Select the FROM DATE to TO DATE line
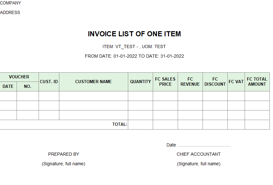Viewport: 273px width, 185px height. [x=134, y=56]
